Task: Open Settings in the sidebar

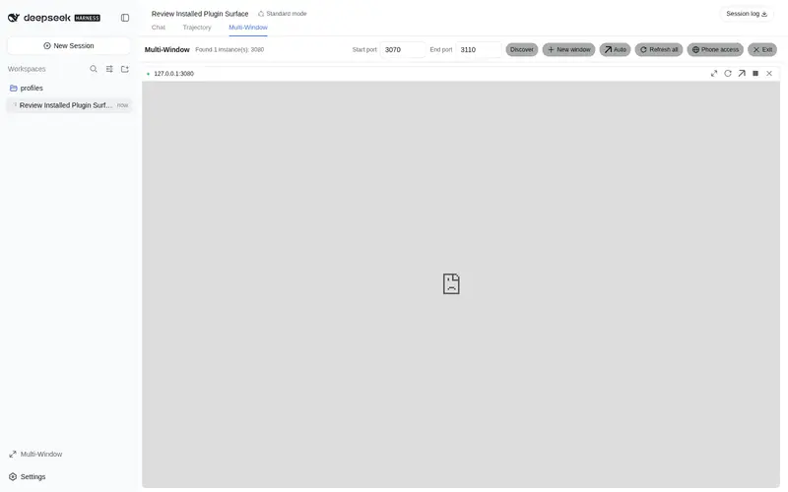Action: coord(28,476)
